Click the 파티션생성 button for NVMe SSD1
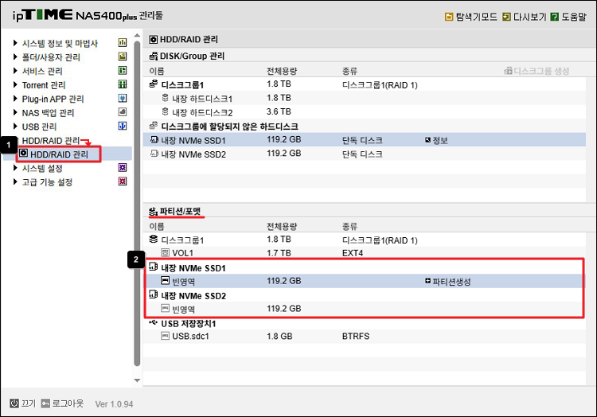597x417 pixels. 448,281
